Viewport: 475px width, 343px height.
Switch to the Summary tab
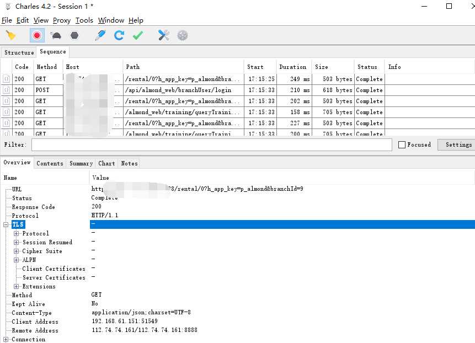click(x=81, y=163)
